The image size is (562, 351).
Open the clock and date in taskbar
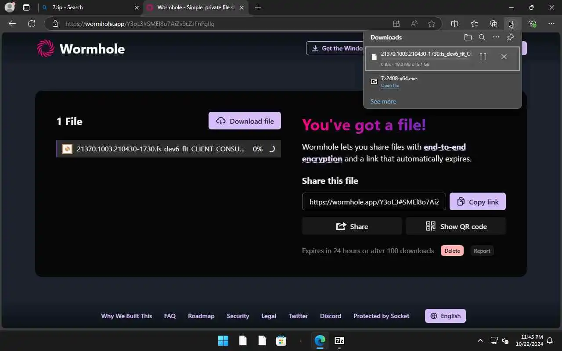coord(529,340)
